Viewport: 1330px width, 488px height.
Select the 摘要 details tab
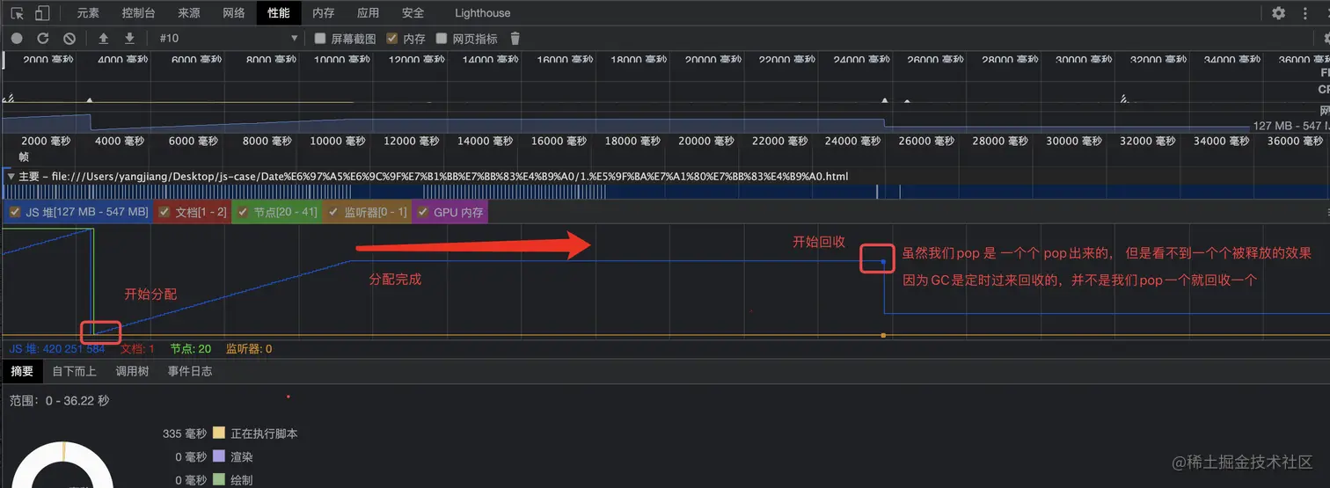[x=22, y=371]
